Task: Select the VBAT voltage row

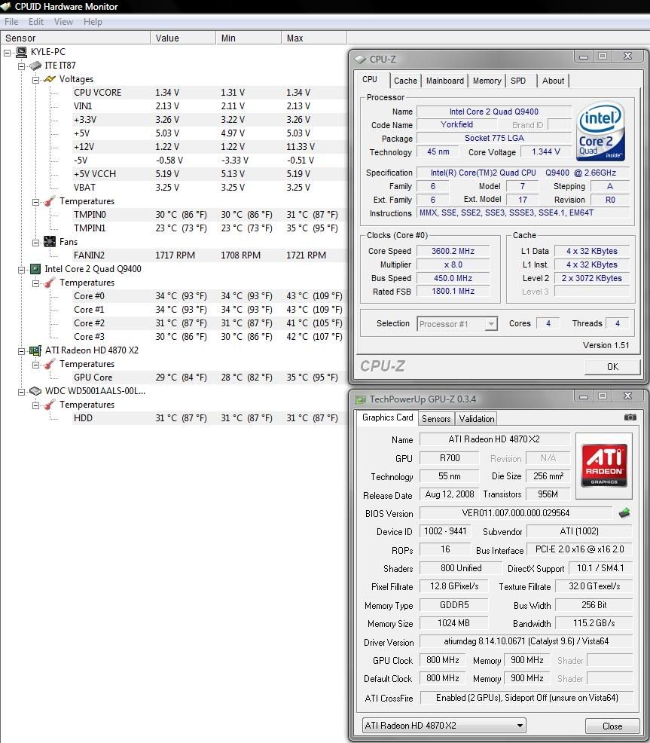Action: point(209,188)
